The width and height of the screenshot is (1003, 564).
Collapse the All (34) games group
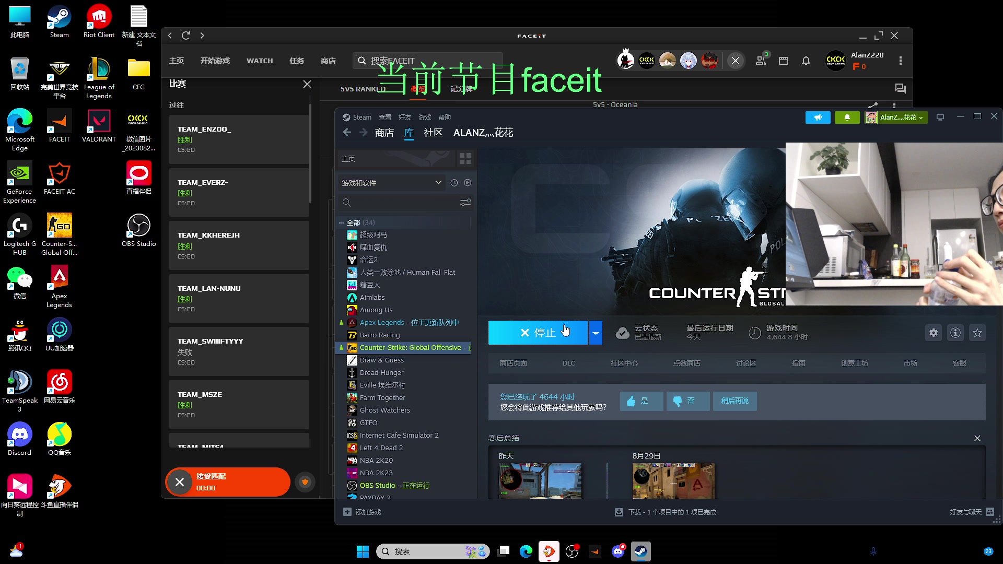click(x=342, y=222)
